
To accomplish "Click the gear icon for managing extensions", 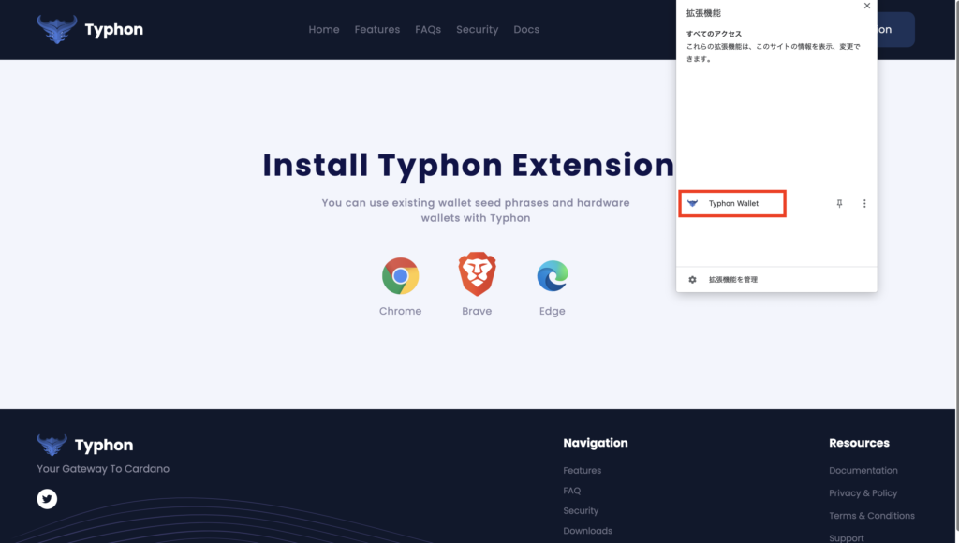I will (692, 279).
